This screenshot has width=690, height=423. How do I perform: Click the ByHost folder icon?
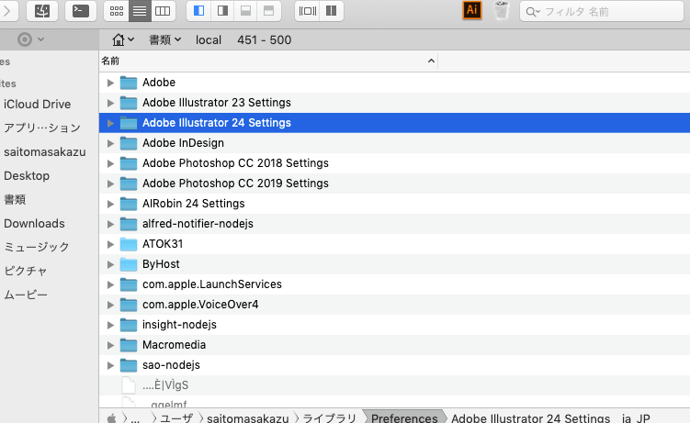pyautogui.click(x=129, y=264)
